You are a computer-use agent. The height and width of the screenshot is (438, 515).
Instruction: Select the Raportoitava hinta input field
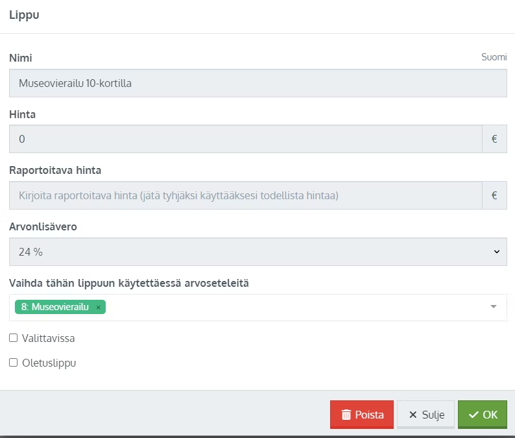pyautogui.click(x=246, y=195)
